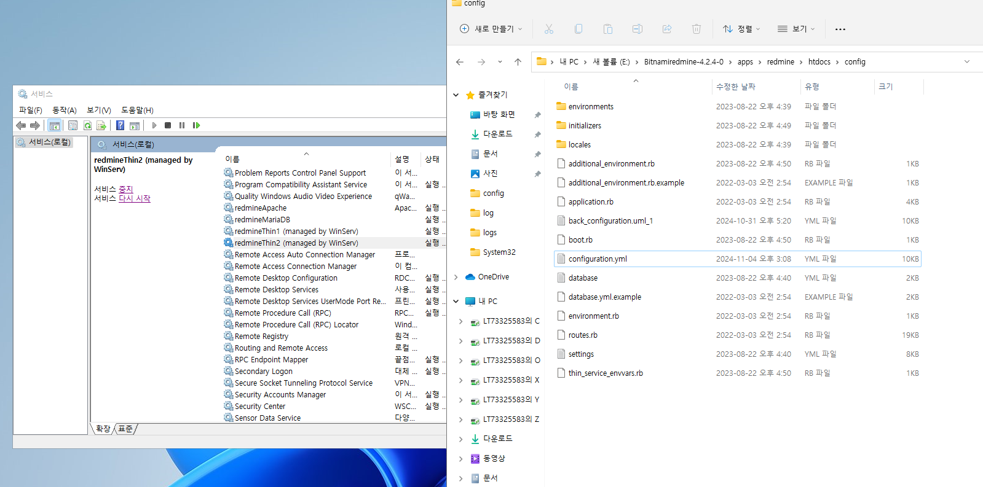Open the 동작(A) menu in Services
The image size is (983, 487).
pyautogui.click(x=65, y=110)
